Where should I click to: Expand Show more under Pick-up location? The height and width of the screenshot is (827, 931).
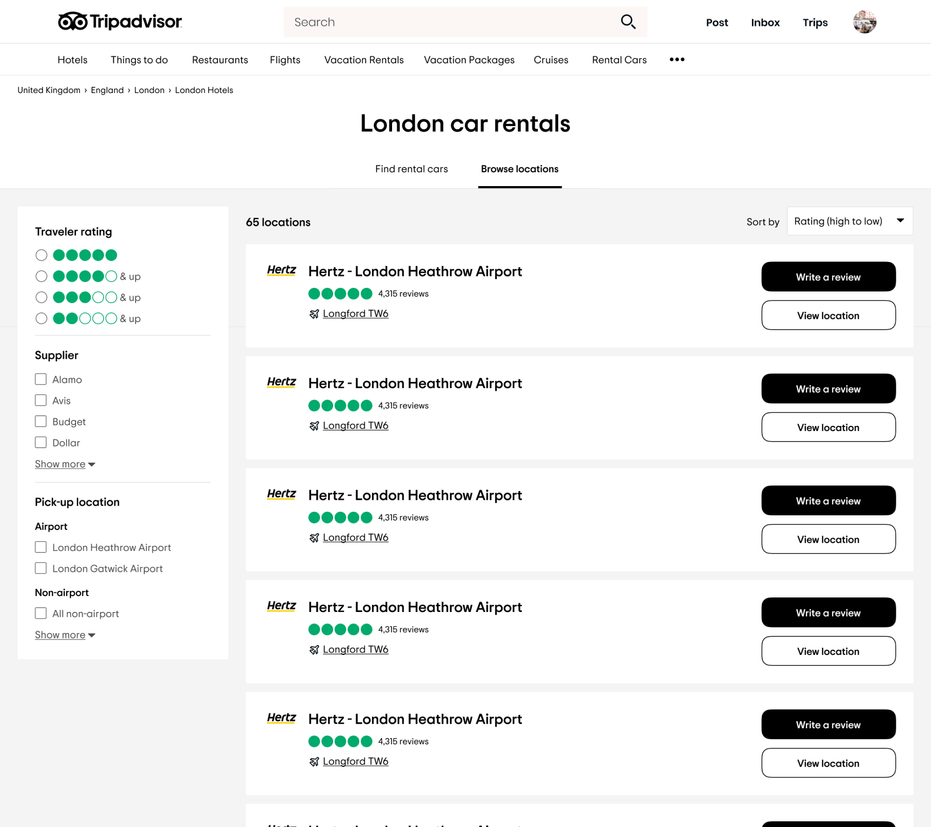coord(65,635)
